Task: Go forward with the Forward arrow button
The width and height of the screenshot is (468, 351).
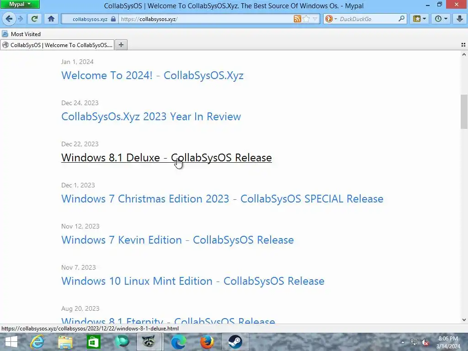Action: (20, 19)
